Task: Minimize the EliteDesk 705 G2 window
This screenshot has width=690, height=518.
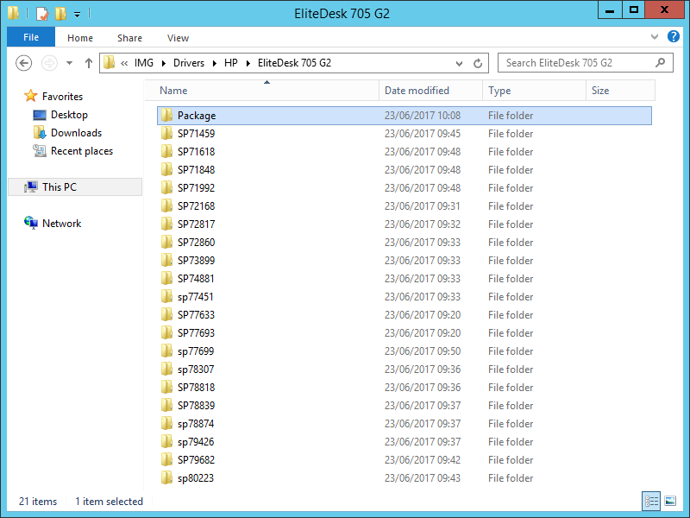Action: 610,10
